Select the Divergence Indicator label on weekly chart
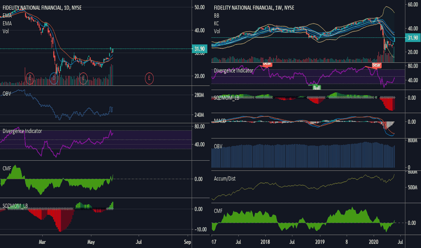Screen dimensions: 421x248 [x=234, y=70]
